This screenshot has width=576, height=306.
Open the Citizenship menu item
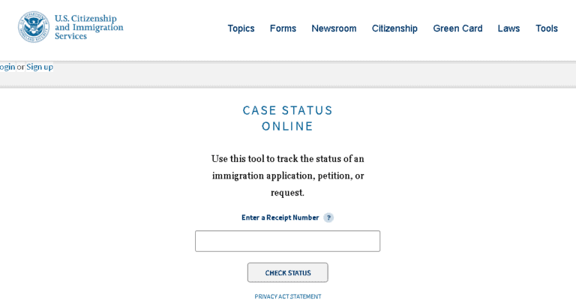pyautogui.click(x=394, y=28)
